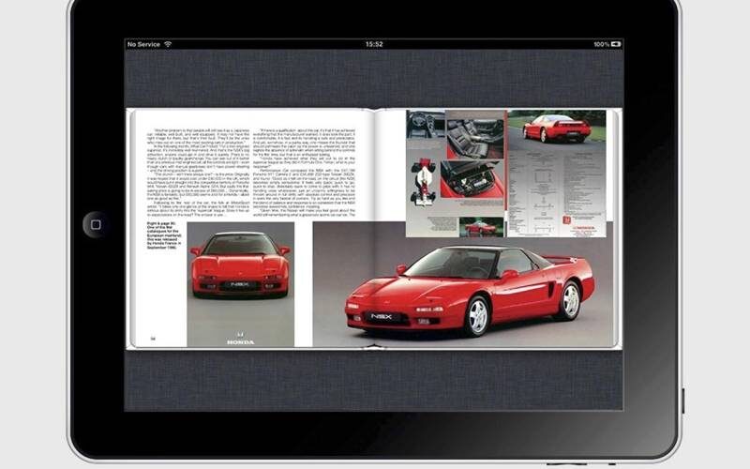Tap the dashboard steering wheel photo
Image resolution: width=750 pixels, height=469 pixels.
coord(426,125)
